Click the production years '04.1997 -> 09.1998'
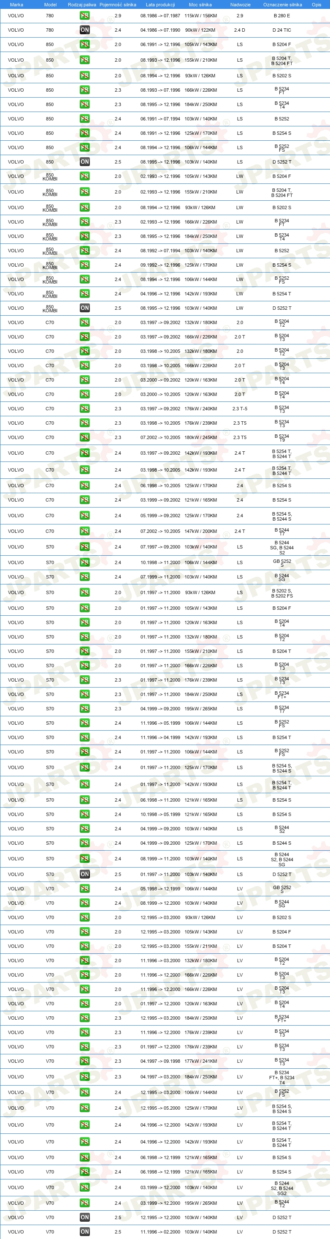This screenshot has width=330, height=1239. pos(160,1061)
